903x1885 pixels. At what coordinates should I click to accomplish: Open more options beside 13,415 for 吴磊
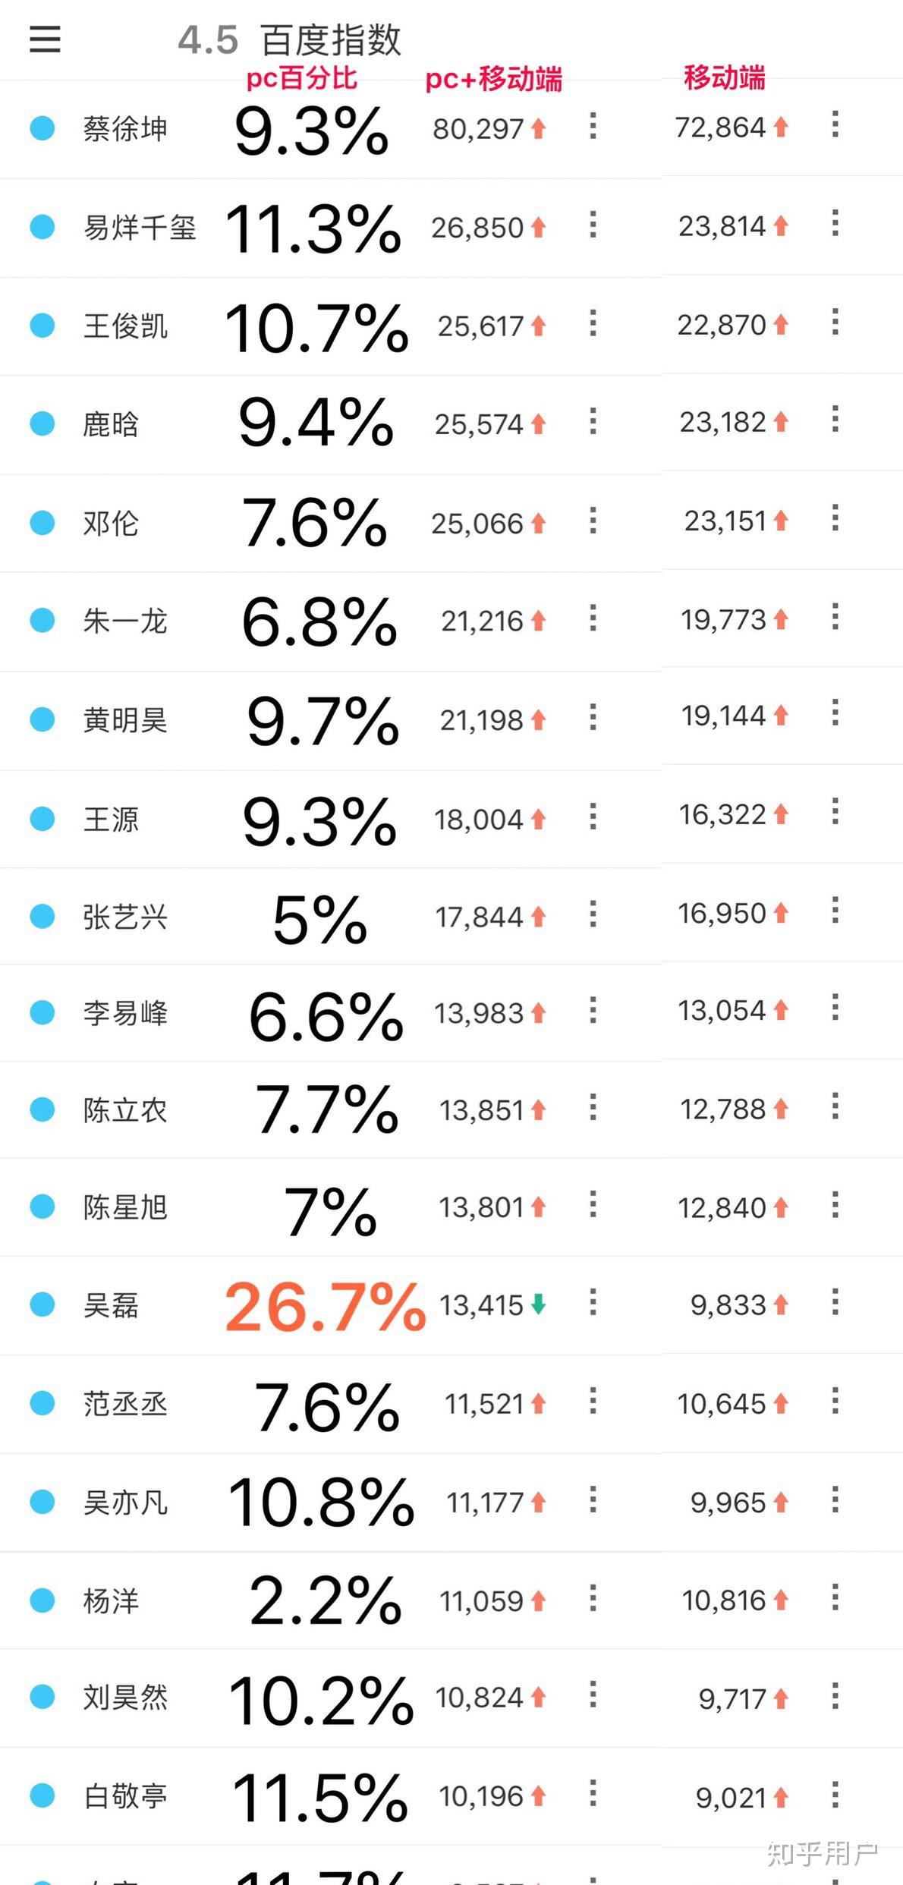pyautogui.click(x=593, y=1302)
